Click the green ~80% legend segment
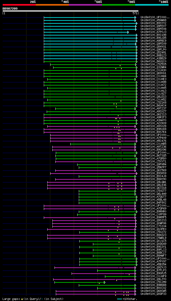This screenshot has width=171, height=301. pyautogui.click(x=119, y=5)
